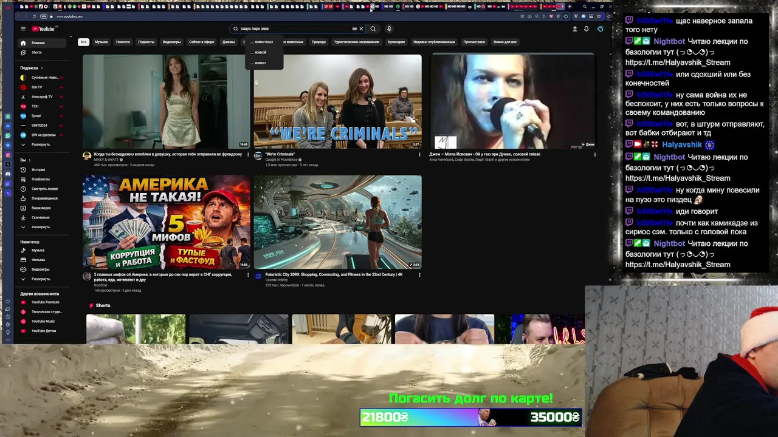Reload the page in the browser
Screen dimensions: 778x437
(34, 16)
